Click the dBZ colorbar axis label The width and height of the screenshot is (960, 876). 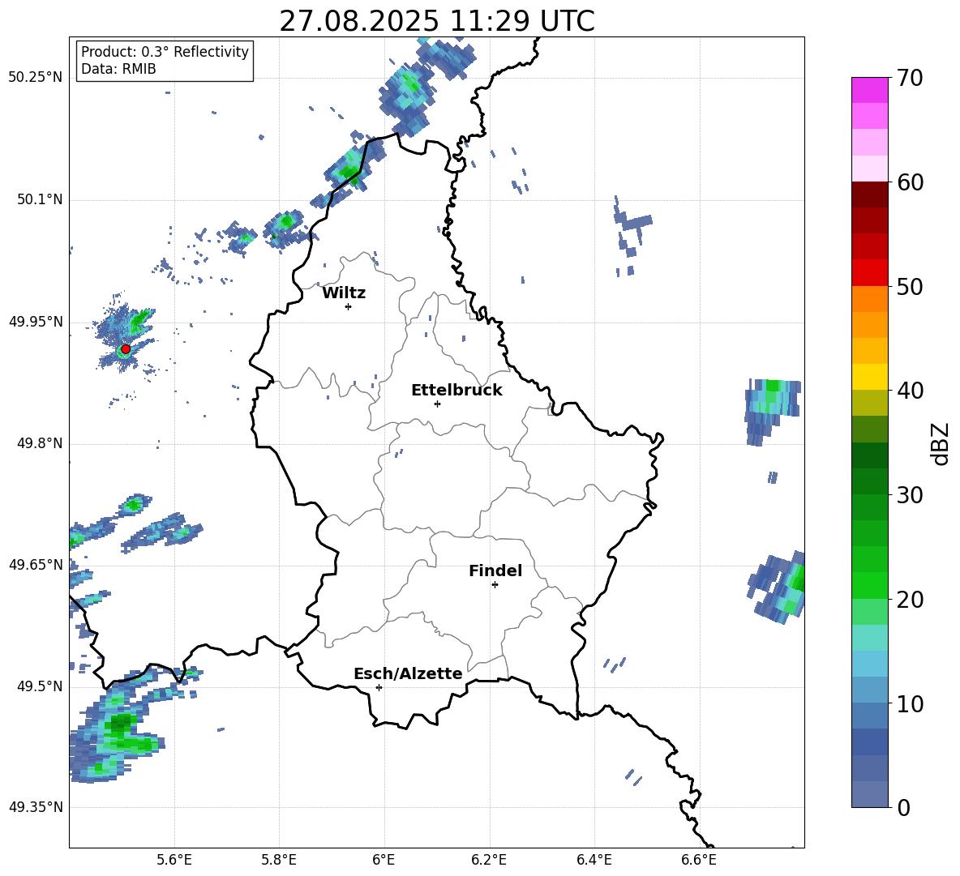(940, 443)
